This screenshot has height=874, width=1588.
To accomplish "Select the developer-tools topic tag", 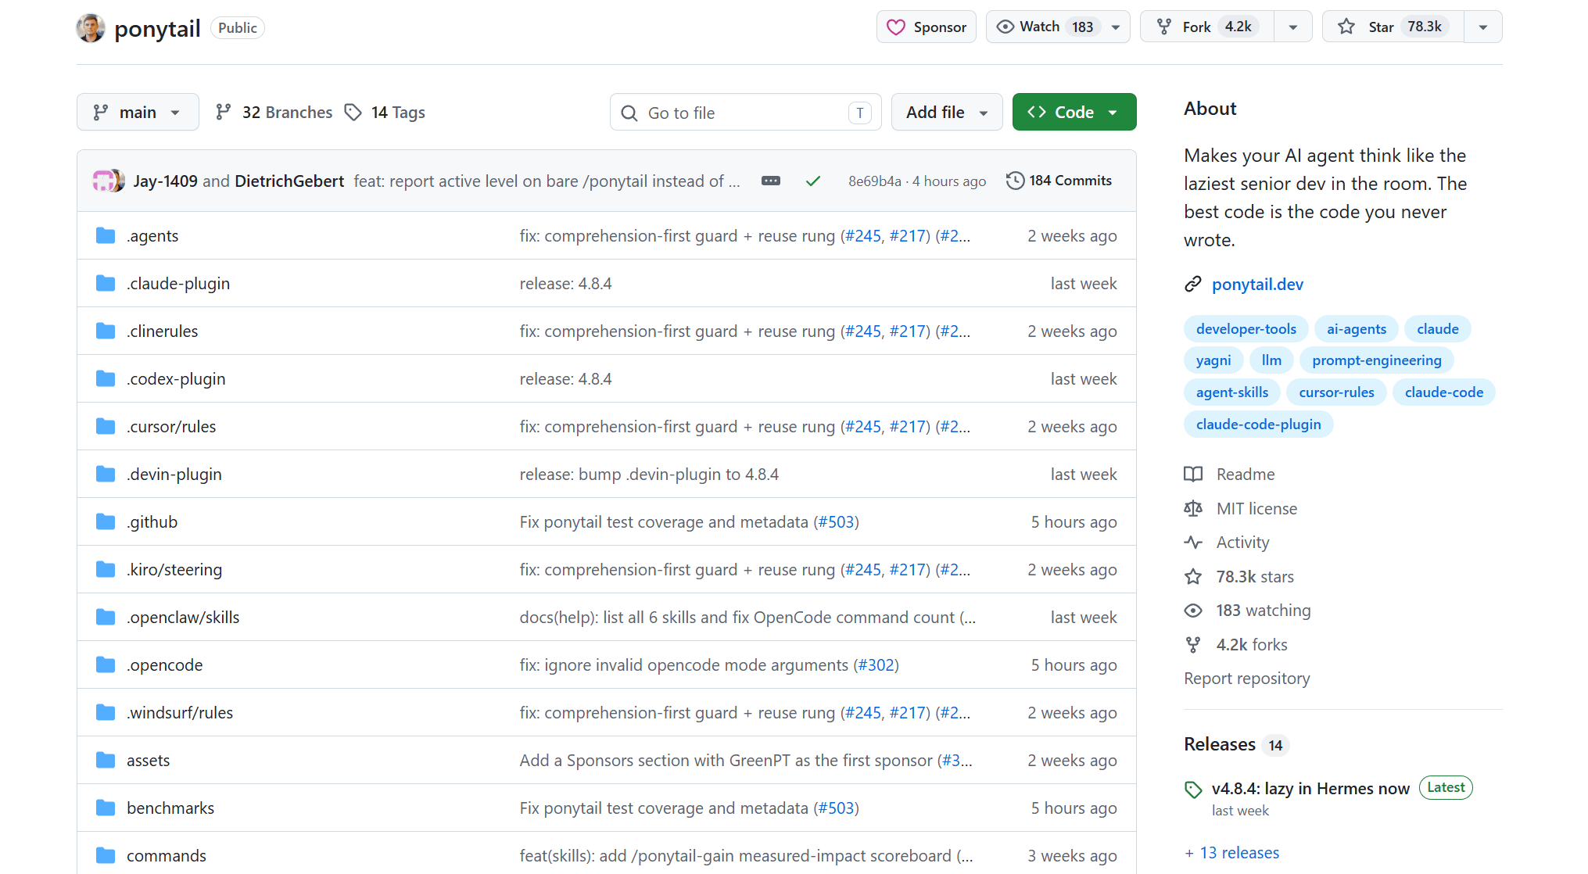I will tap(1246, 329).
